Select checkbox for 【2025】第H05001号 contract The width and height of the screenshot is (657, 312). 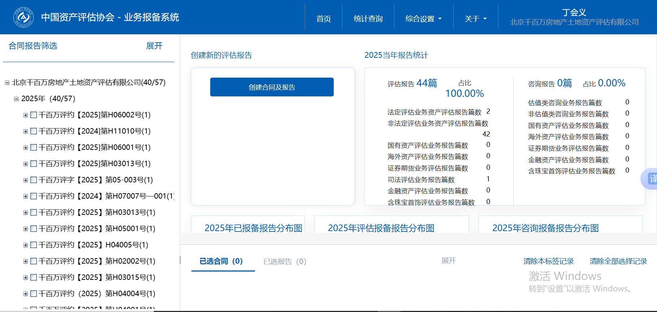(x=34, y=229)
